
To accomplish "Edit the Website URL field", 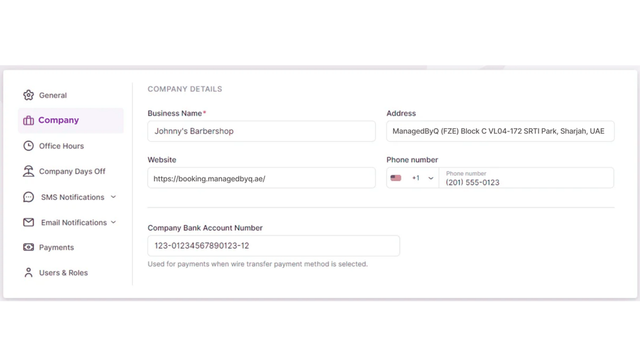I will click(x=261, y=178).
